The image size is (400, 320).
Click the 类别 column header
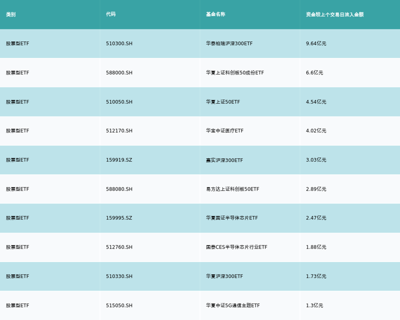point(11,14)
